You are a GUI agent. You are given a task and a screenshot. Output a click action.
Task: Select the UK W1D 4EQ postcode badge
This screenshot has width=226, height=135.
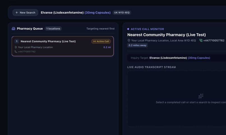pos(122,13)
